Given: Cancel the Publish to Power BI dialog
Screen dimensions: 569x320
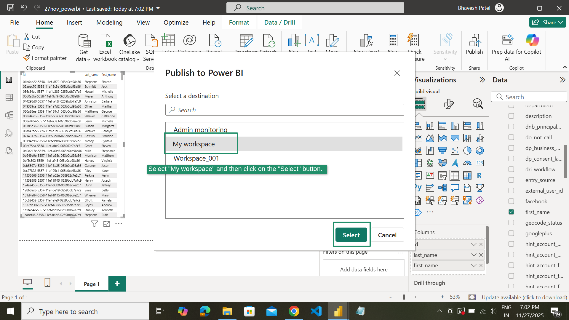Looking at the screenshot, I should (x=387, y=235).
